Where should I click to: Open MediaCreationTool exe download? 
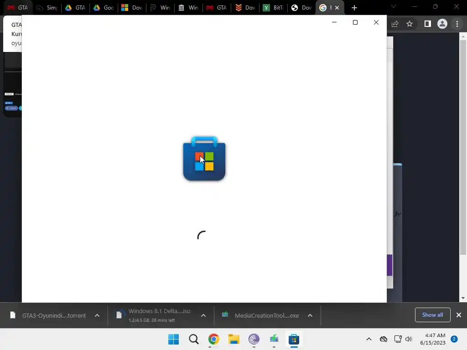[260, 315]
